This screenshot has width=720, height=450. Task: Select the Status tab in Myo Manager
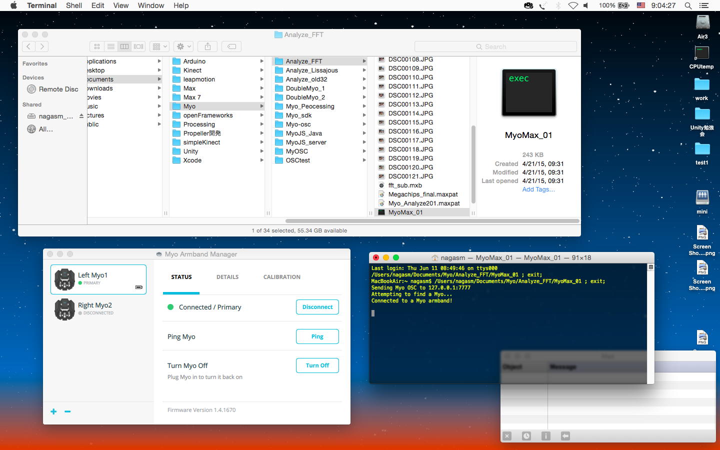(x=181, y=277)
